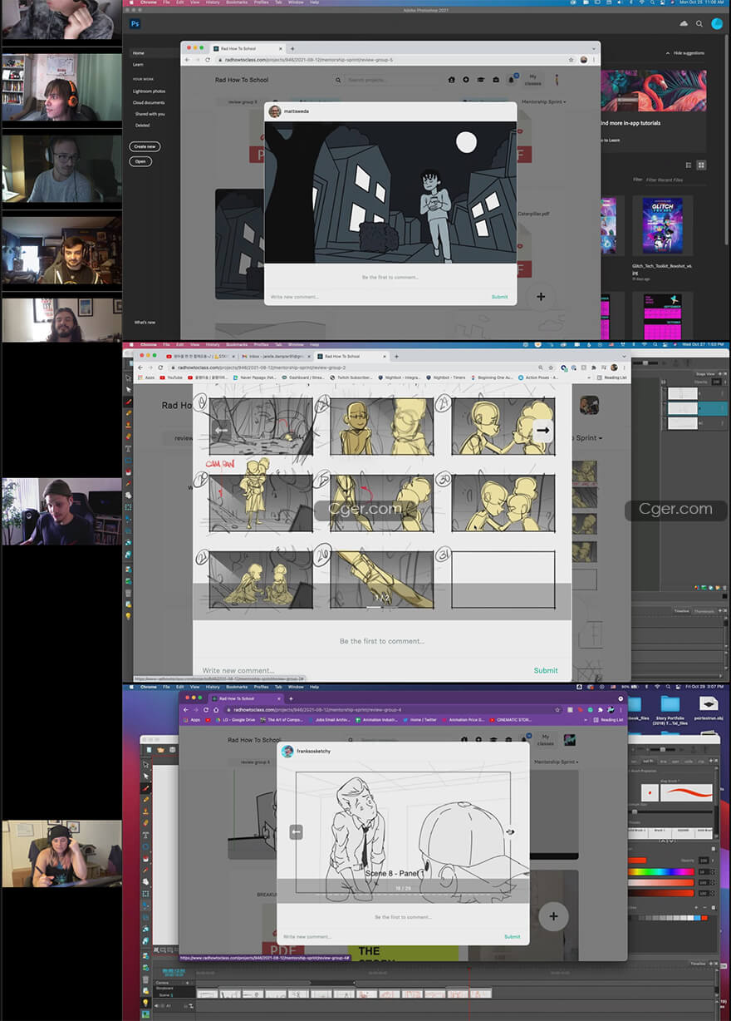The width and height of the screenshot is (731, 1021).
Task: Click What's new in Photoshop sidebar
Action: [x=145, y=323]
